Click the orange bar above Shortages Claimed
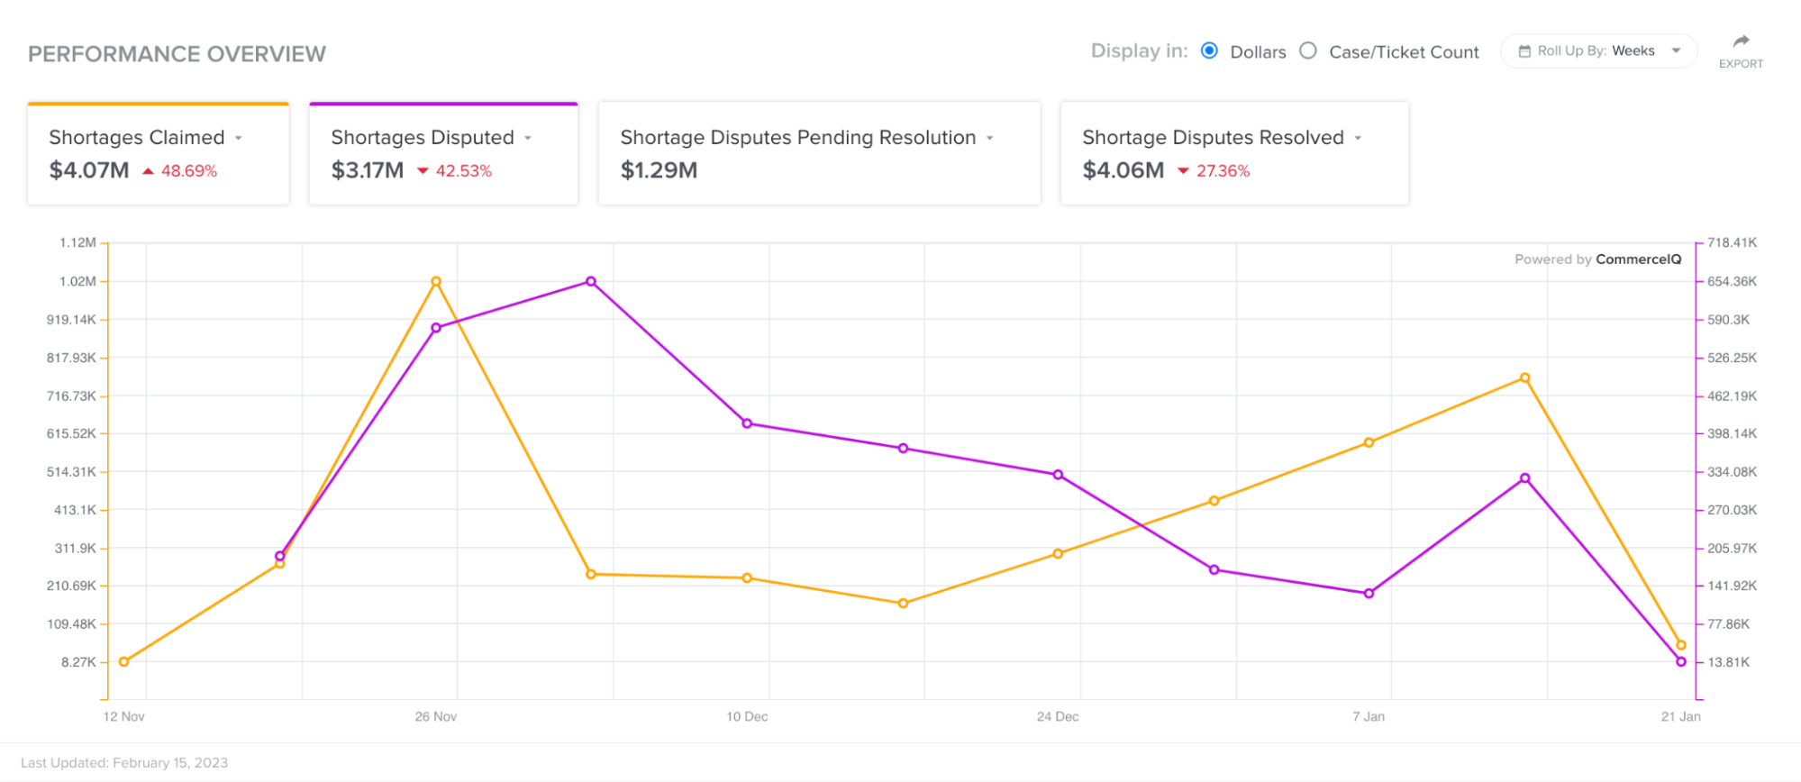 159,104
